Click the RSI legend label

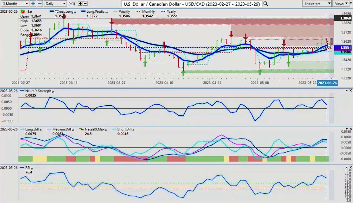point(28,168)
